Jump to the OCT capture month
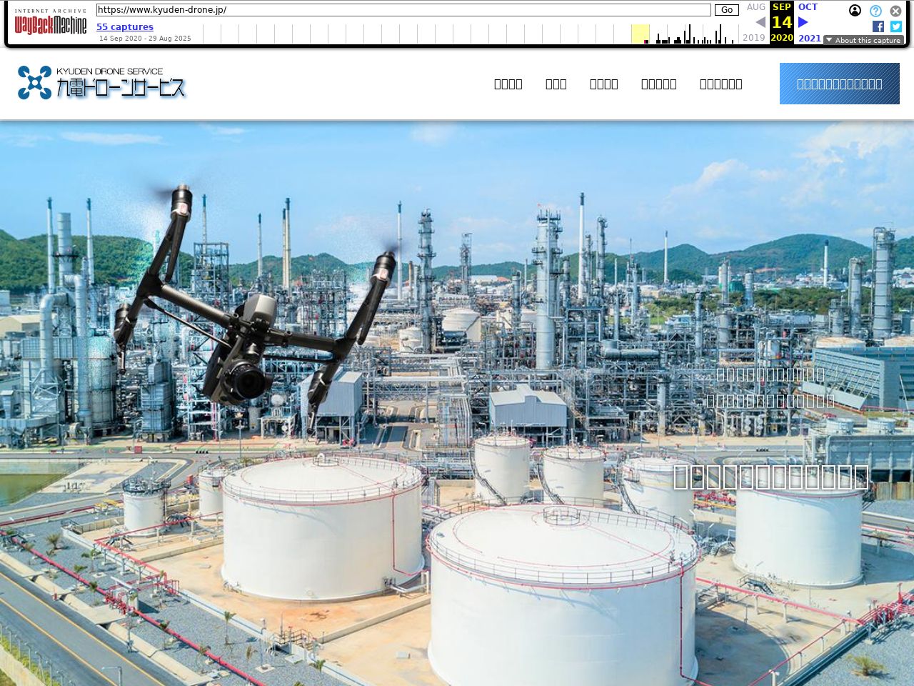 (808, 7)
